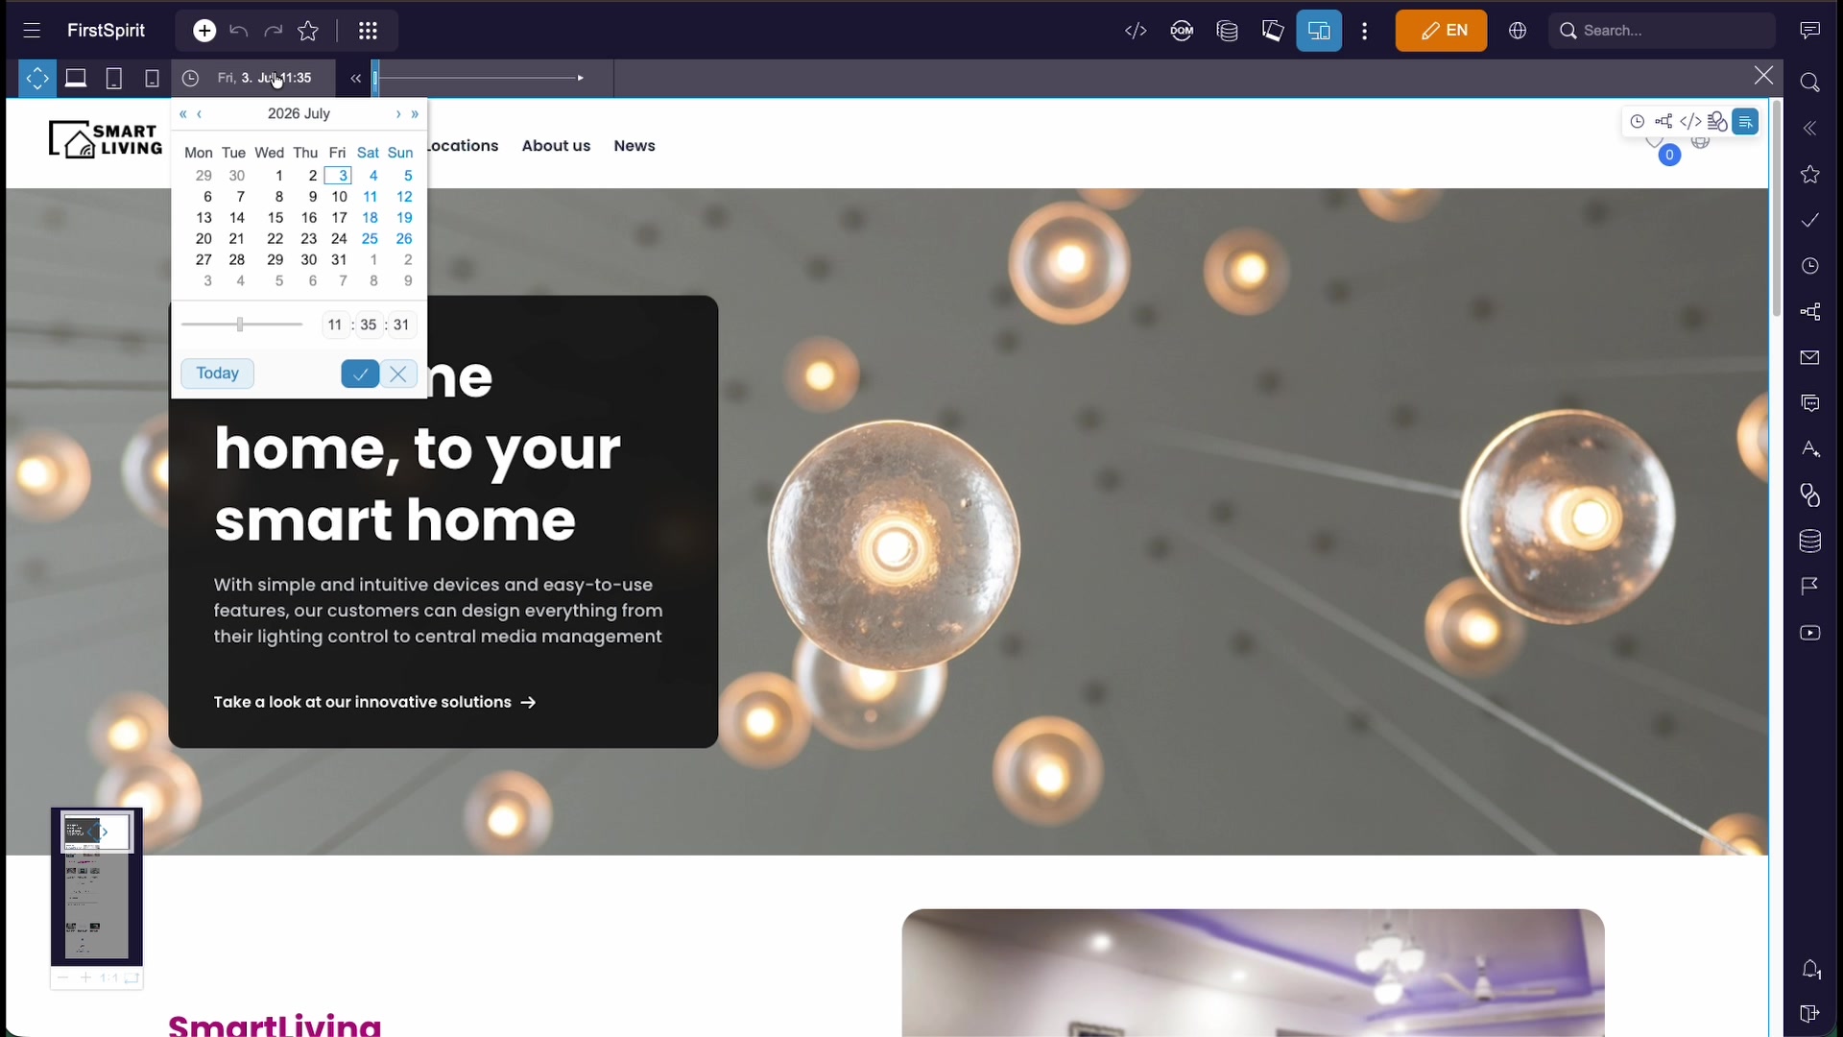Open the three-dot more options menu
Image resolution: width=1843 pixels, height=1037 pixels.
click(1364, 31)
